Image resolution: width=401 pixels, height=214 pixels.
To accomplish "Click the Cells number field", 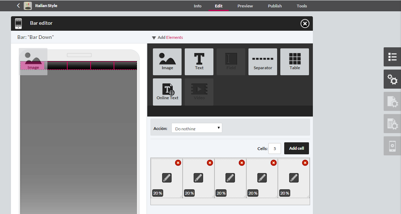I will tap(274, 148).
